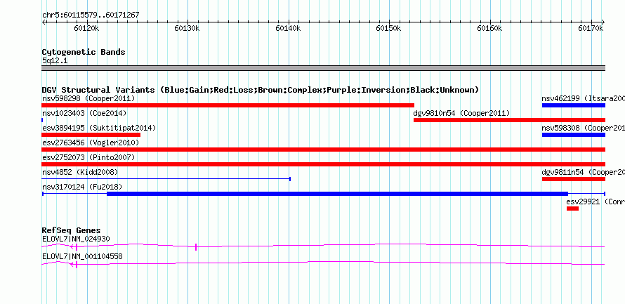Select the red nsv598298 loss bar
The image size is (625, 304).
tap(228, 105)
